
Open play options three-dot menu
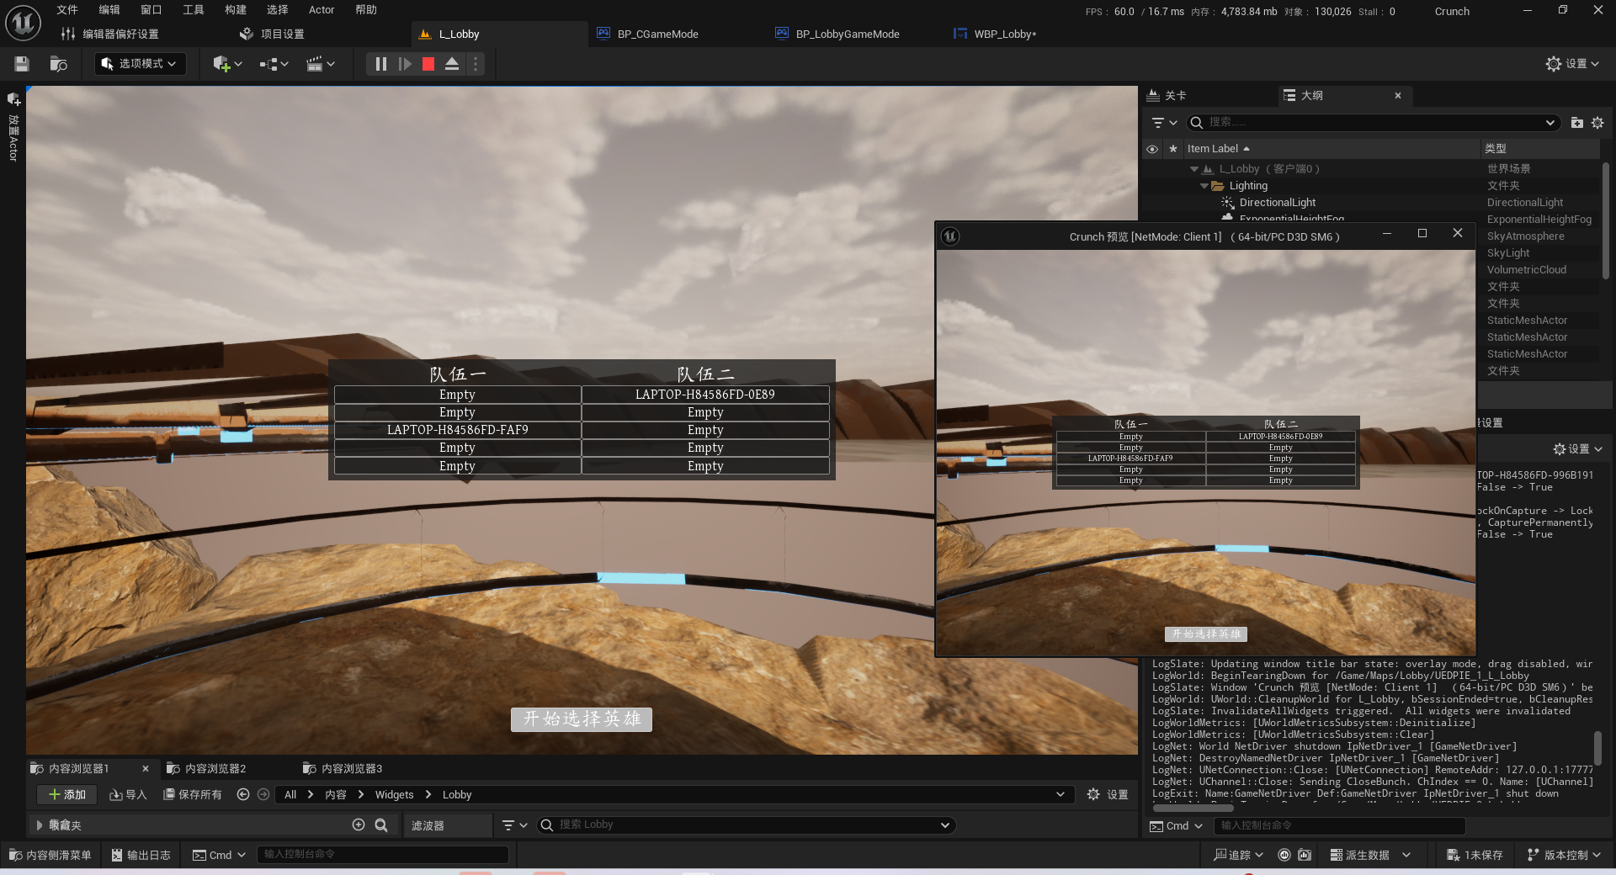pyautogui.click(x=476, y=64)
